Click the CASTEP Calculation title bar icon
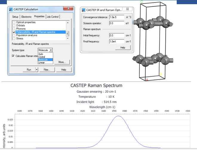Viewport: 197px width, 150px height. pos(11,9)
